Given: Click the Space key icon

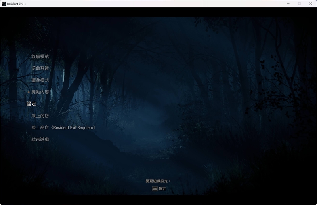Looking at the screenshot, I should pyautogui.click(x=155, y=189).
